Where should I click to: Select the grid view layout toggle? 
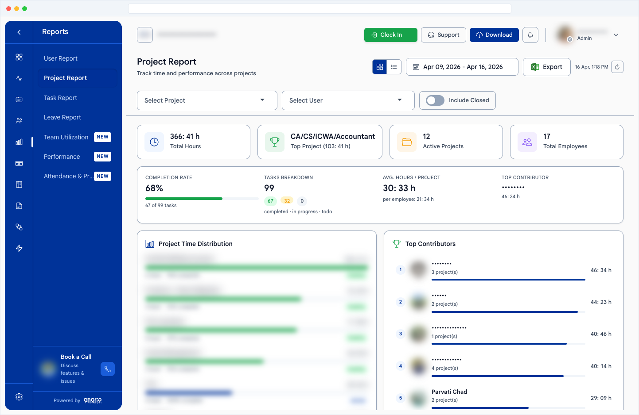(x=379, y=66)
